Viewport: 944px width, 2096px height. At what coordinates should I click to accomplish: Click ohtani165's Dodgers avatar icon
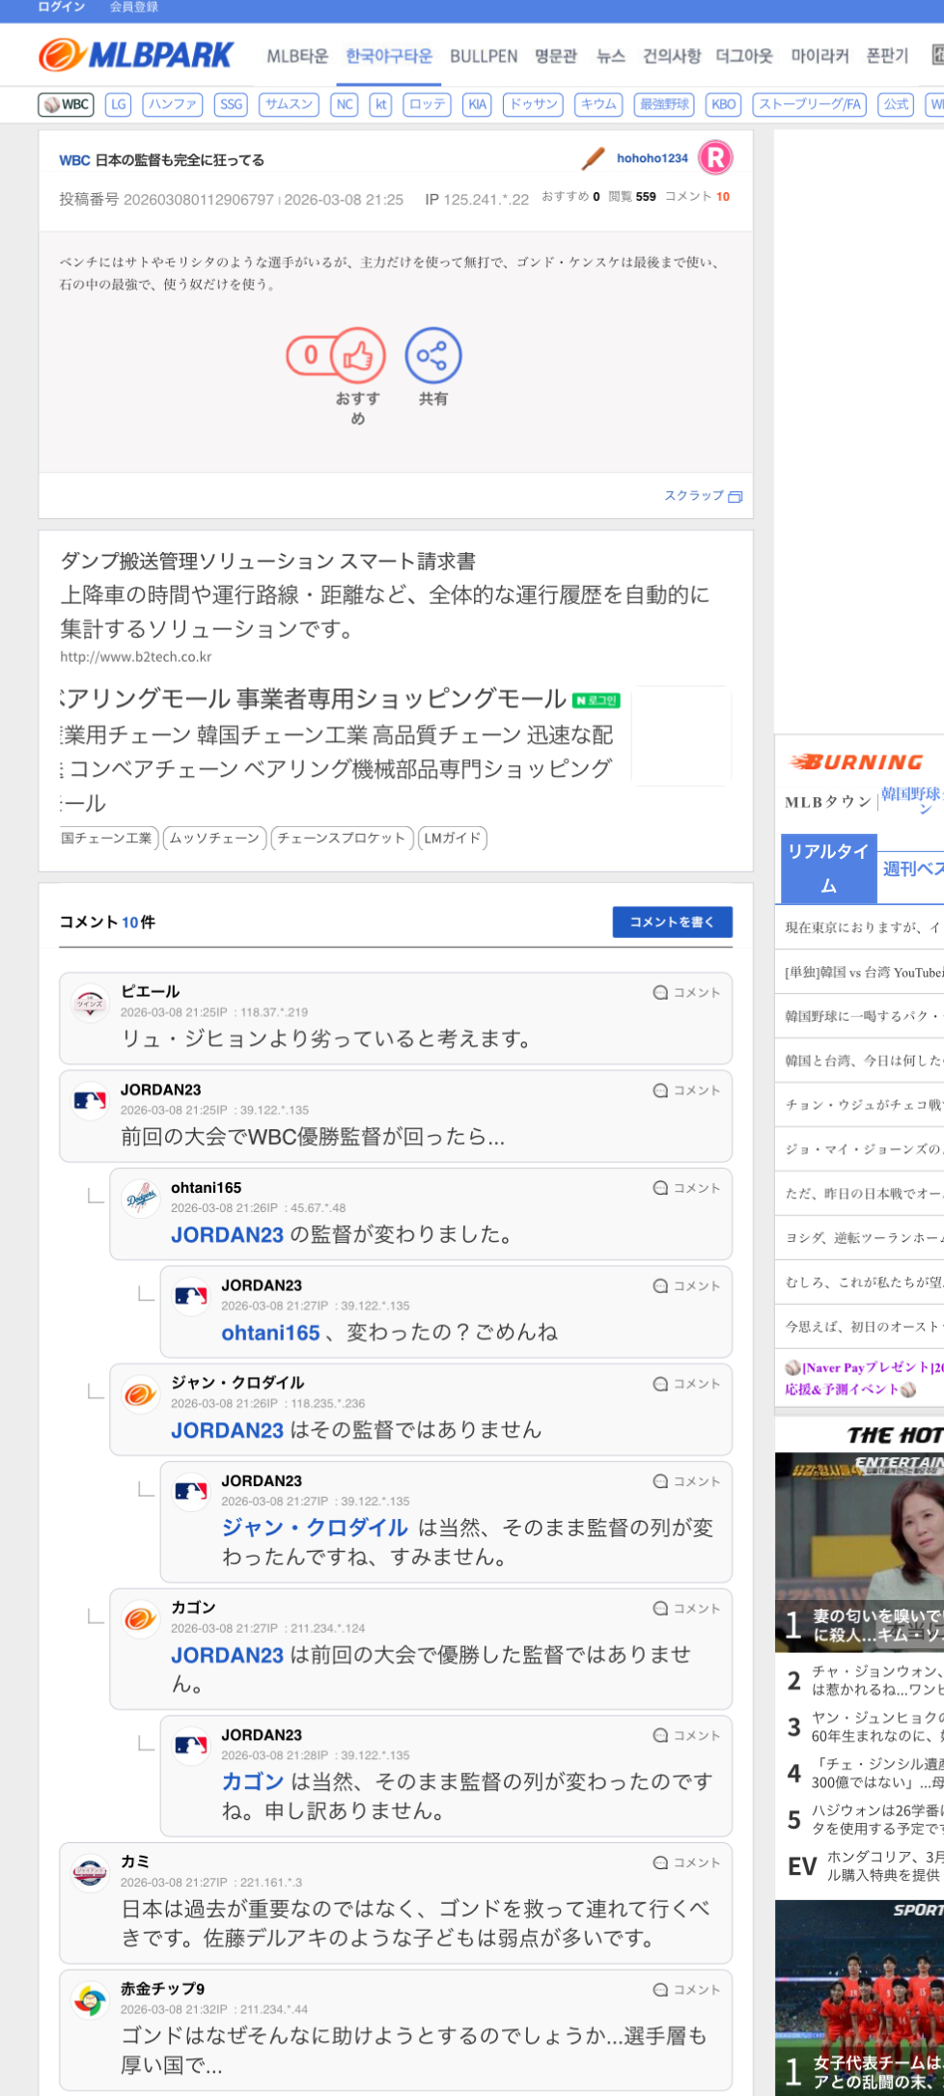click(141, 1199)
